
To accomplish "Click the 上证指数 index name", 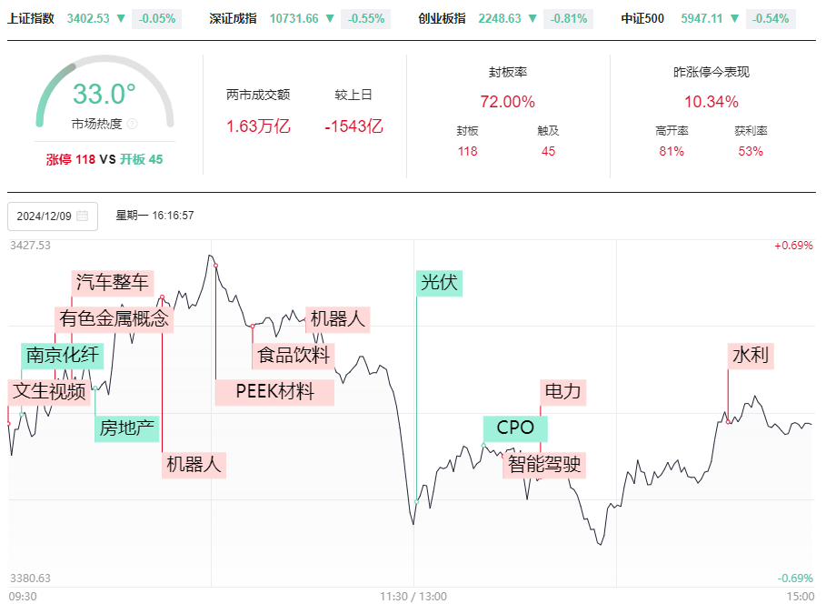I will coord(31,18).
